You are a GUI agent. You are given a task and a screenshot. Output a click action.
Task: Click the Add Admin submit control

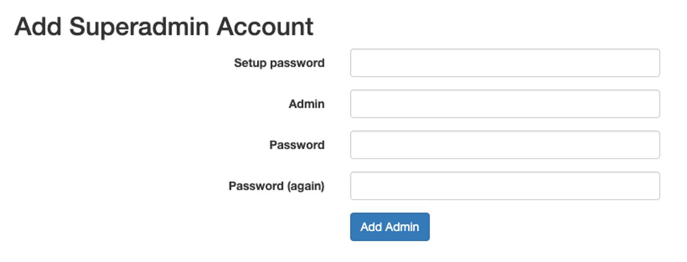[390, 227]
